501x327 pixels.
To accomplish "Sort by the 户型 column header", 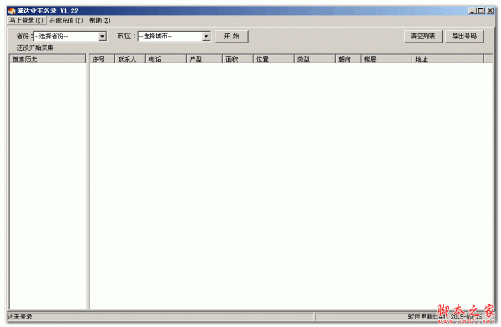I will pos(205,58).
